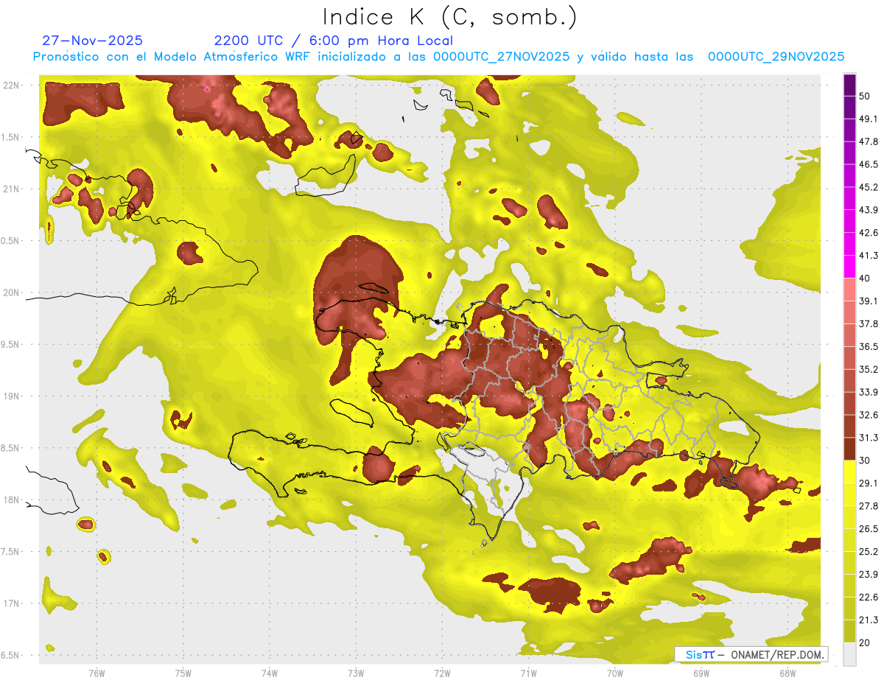
Task: Click the colorbar value label 35.2
Action: [x=869, y=369]
